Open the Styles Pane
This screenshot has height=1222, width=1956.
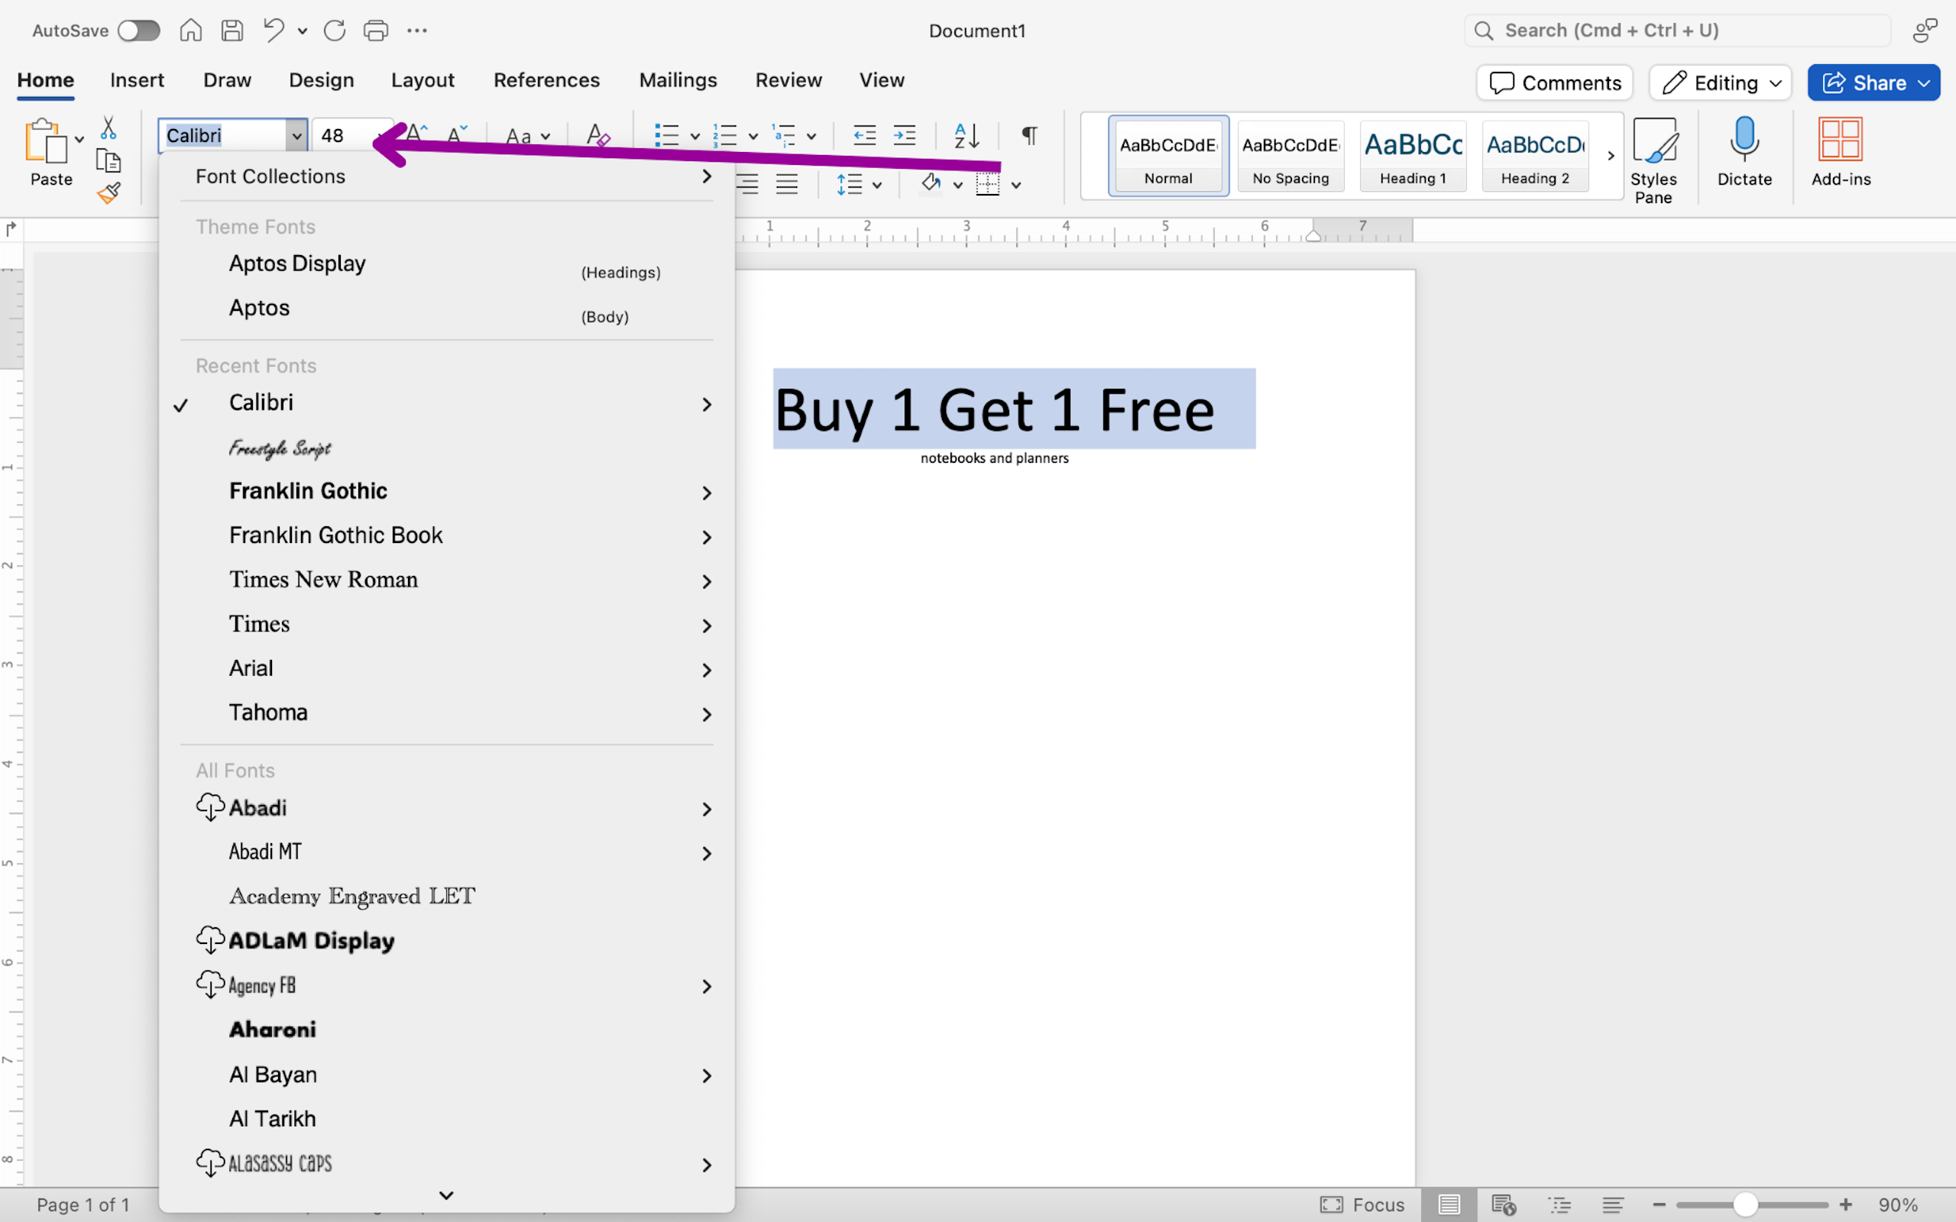(x=1653, y=160)
